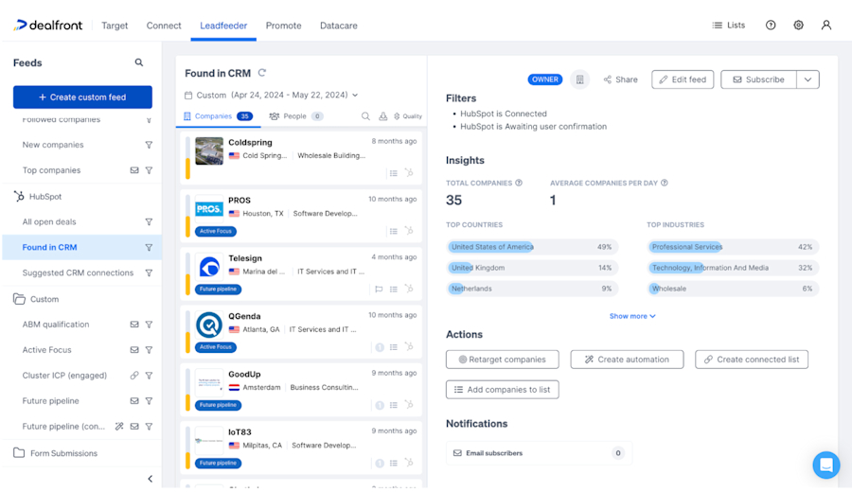This screenshot has width=852, height=492.
Task: Click filter icon for All open deals
Action: pos(149,222)
